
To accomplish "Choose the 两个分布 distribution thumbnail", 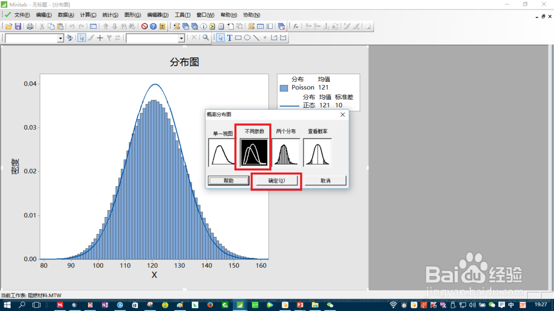I will (285, 152).
